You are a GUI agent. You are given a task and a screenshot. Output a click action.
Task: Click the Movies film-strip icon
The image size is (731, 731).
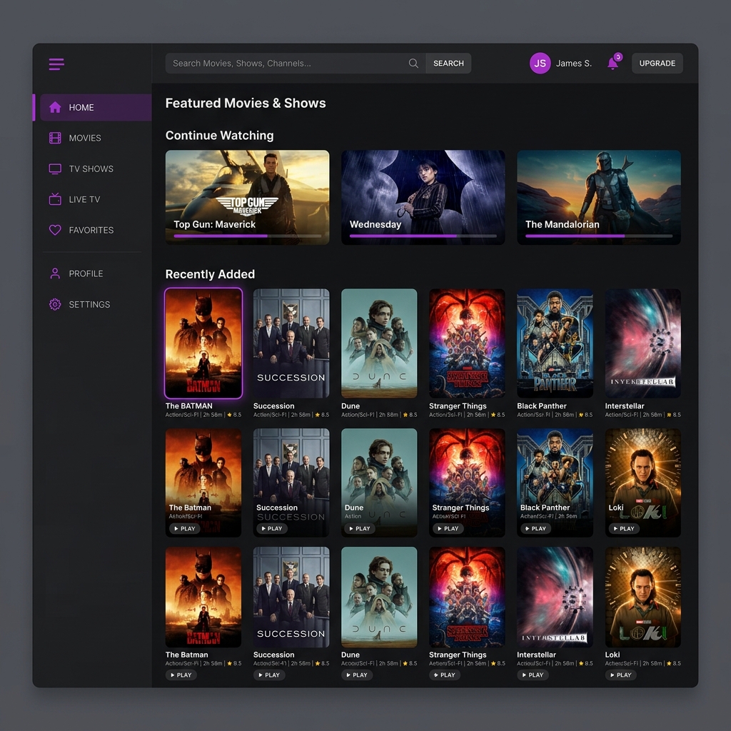(x=55, y=138)
